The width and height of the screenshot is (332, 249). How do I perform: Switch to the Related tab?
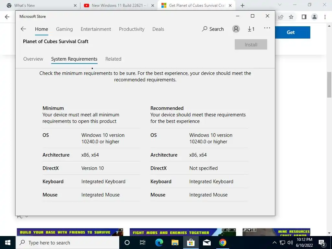113,59
